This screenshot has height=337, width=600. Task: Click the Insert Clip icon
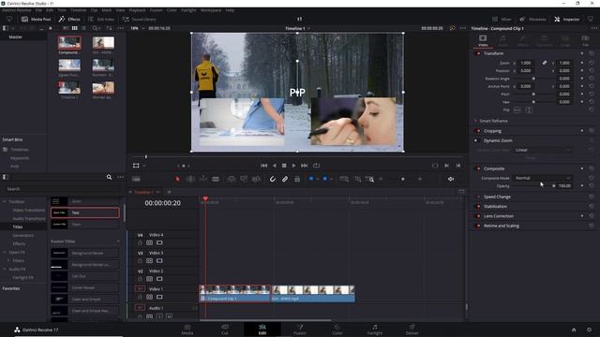pyautogui.click(x=232, y=179)
